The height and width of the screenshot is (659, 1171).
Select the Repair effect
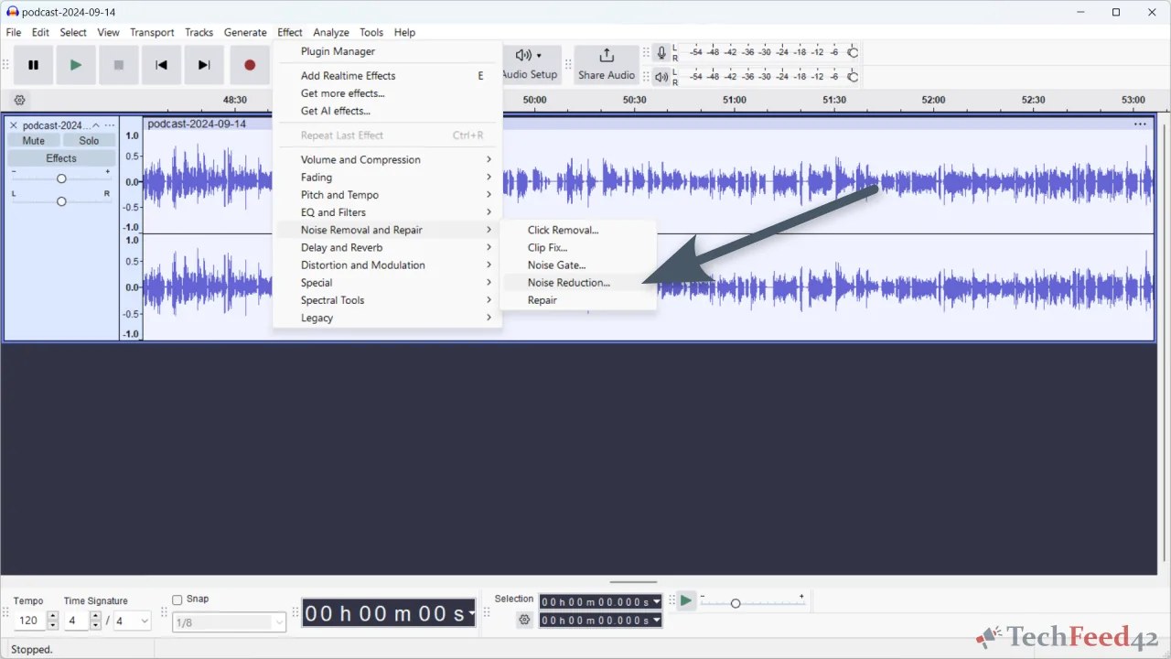[x=578, y=300]
